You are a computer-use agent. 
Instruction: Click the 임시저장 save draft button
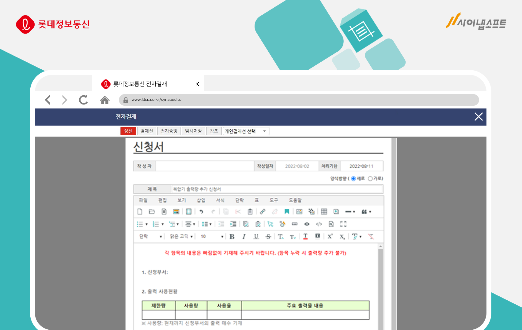click(193, 131)
